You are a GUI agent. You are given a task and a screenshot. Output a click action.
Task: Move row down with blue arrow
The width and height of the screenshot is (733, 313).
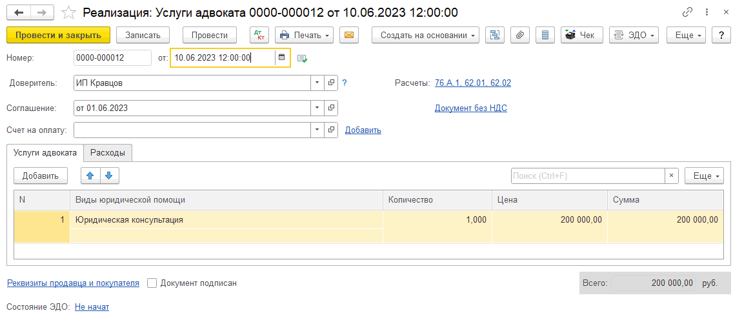pyautogui.click(x=109, y=176)
